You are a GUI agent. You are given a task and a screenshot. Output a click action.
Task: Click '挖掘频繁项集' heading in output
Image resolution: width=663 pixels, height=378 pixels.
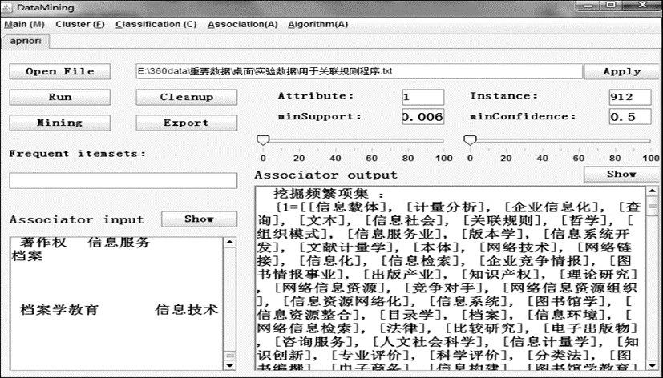tap(321, 194)
